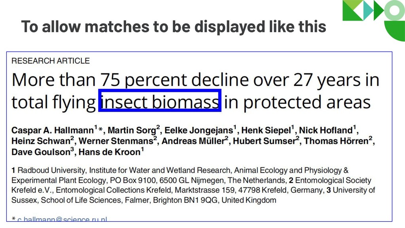Click author name Eelke Jongejans

(x=199, y=130)
